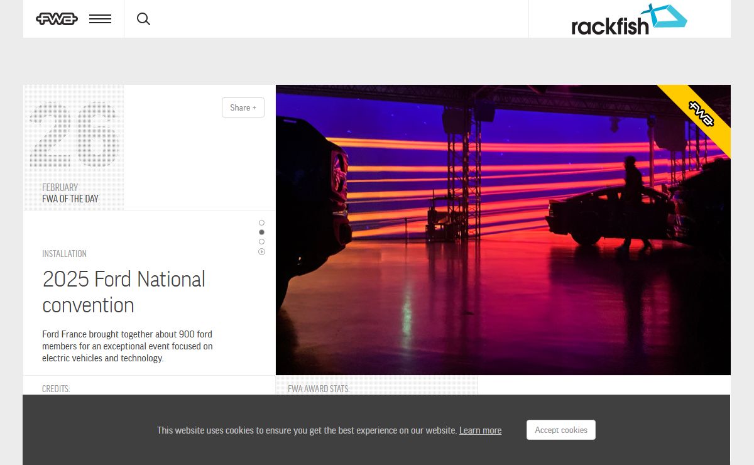Open the Learn more cookie link
The width and height of the screenshot is (754, 465).
[x=480, y=430]
